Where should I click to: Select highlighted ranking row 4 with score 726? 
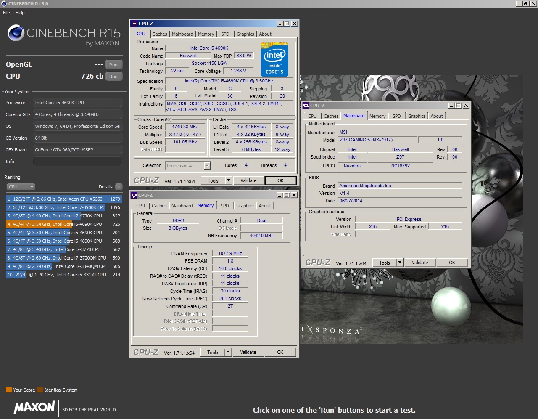click(64, 224)
